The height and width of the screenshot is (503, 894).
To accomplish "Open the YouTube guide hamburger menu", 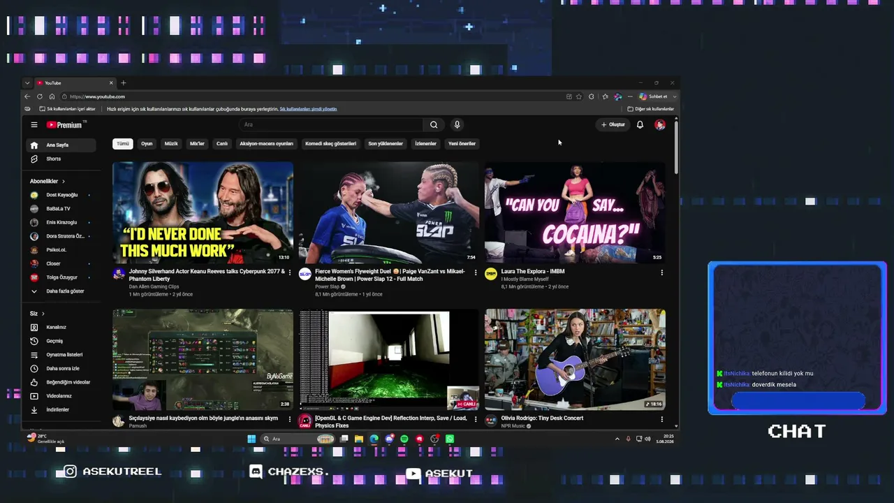I will tap(34, 125).
